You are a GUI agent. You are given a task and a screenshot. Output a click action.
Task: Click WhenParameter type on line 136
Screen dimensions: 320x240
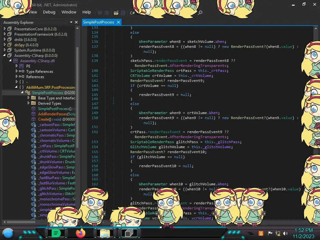pyautogui.click(x=153, y=42)
